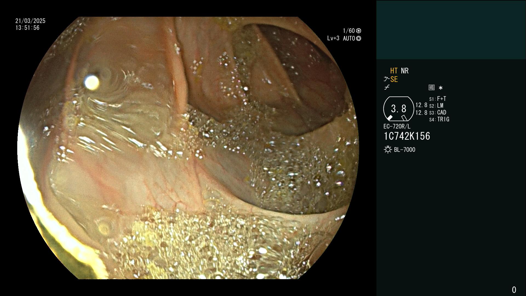Click the S2: LM switch assignment
Screen dimensions: 526x296
point(436,106)
